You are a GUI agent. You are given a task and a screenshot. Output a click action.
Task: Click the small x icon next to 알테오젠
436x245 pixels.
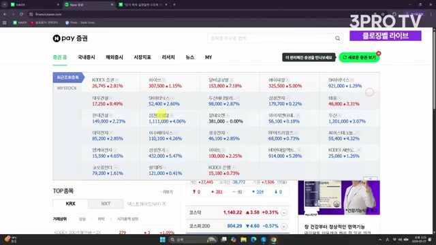coord(228,115)
